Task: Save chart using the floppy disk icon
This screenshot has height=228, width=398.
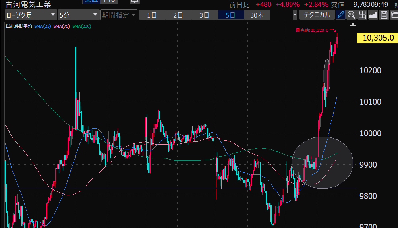Action: click(383, 15)
